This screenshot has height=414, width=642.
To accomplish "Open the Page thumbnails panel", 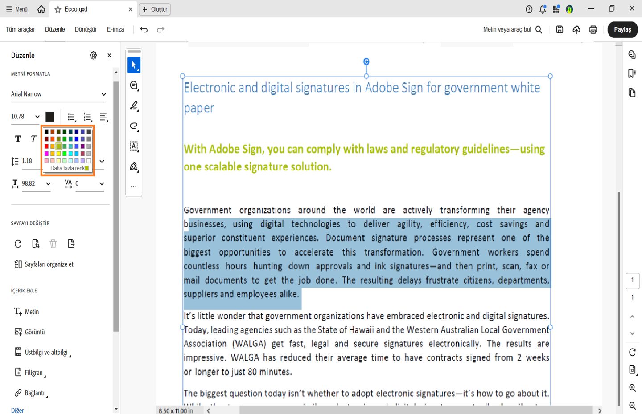I will (x=632, y=93).
